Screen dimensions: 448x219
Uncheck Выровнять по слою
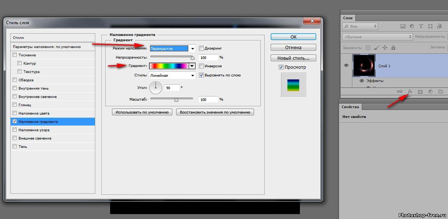[202, 75]
